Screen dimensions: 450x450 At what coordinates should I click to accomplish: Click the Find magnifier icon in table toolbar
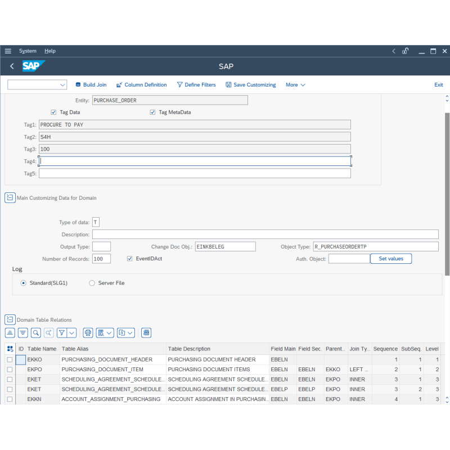point(36,333)
